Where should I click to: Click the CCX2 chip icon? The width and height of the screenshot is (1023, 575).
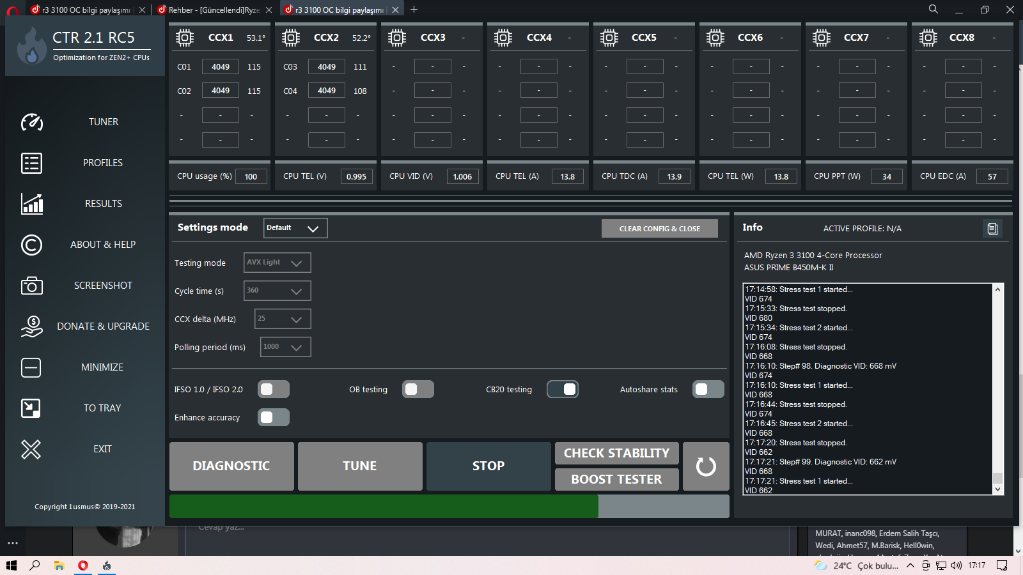pyautogui.click(x=291, y=38)
